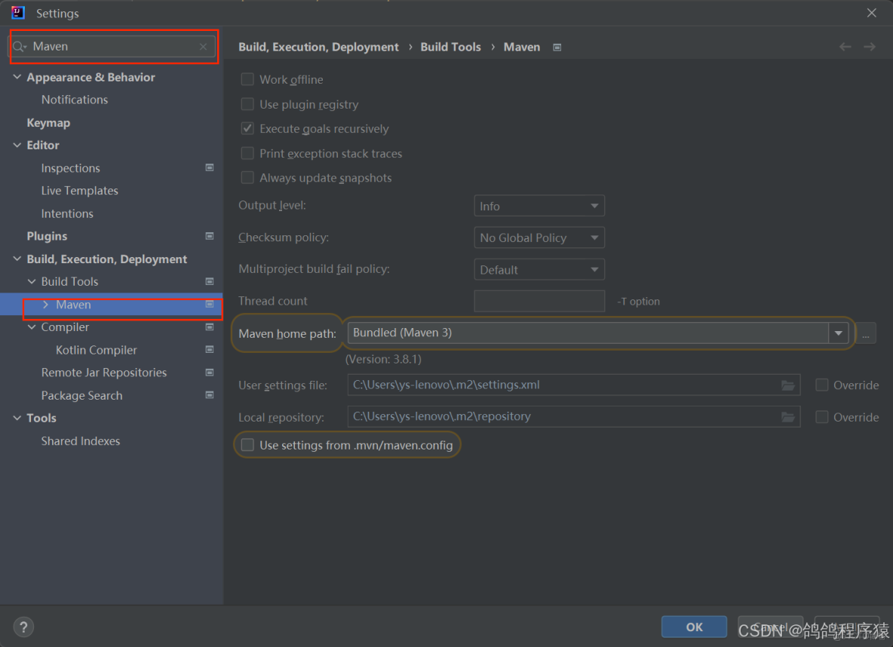This screenshot has height=647, width=893.
Task: Select Plugins in settings tree
Action: click(x=47, y=236)
